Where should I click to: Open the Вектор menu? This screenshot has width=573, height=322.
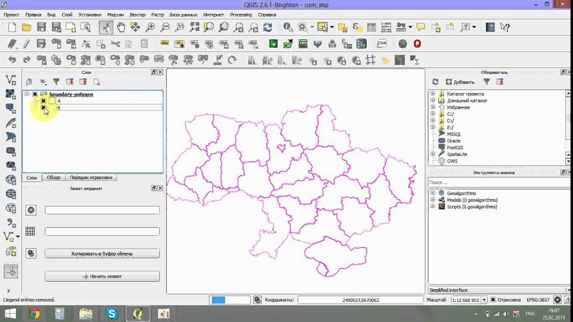[x=137, y=15]
